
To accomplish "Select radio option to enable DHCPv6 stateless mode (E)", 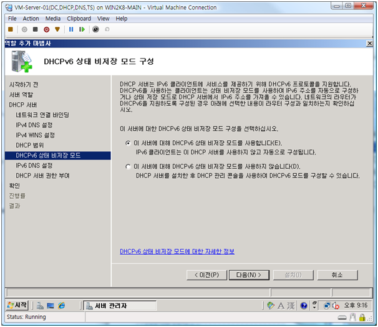I will click(x=128, y=143).
